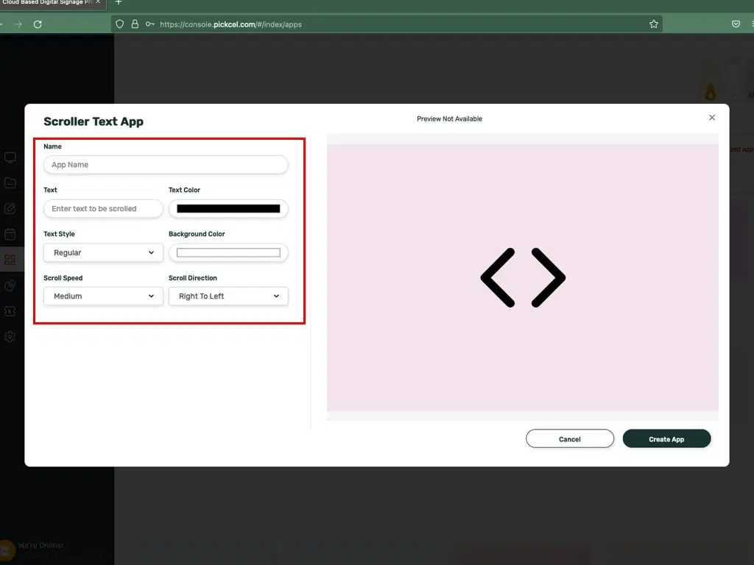Click the App Name input field
Image resolution: width=754 pixels, height=565 pixels.
click(165, 164)
